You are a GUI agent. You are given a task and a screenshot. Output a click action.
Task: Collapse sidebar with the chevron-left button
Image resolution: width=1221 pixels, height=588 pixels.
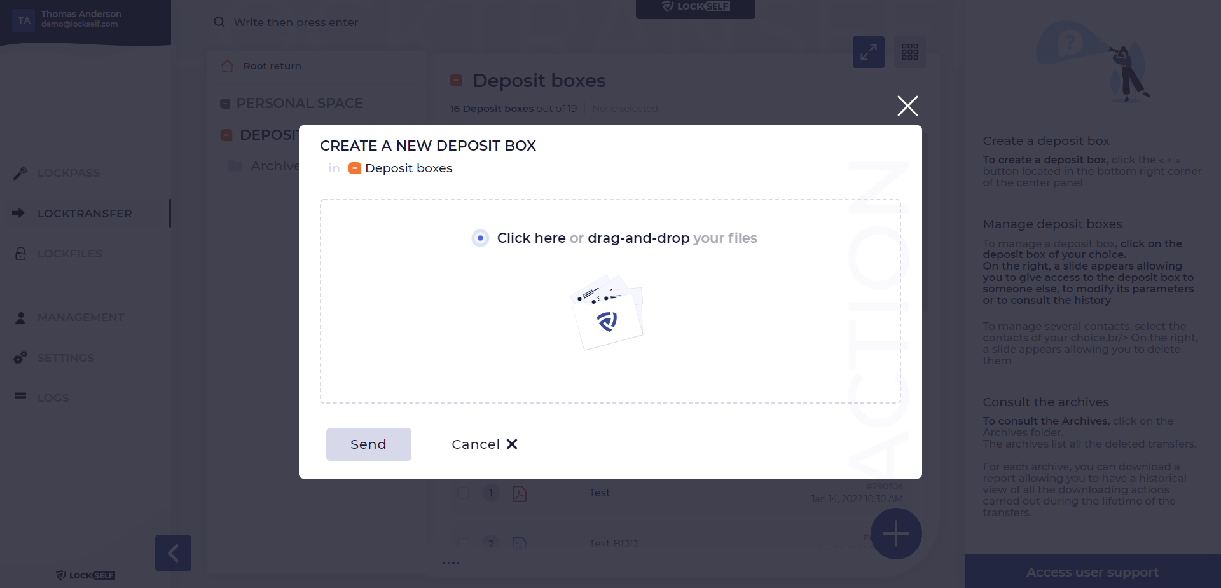pos(173,553)
